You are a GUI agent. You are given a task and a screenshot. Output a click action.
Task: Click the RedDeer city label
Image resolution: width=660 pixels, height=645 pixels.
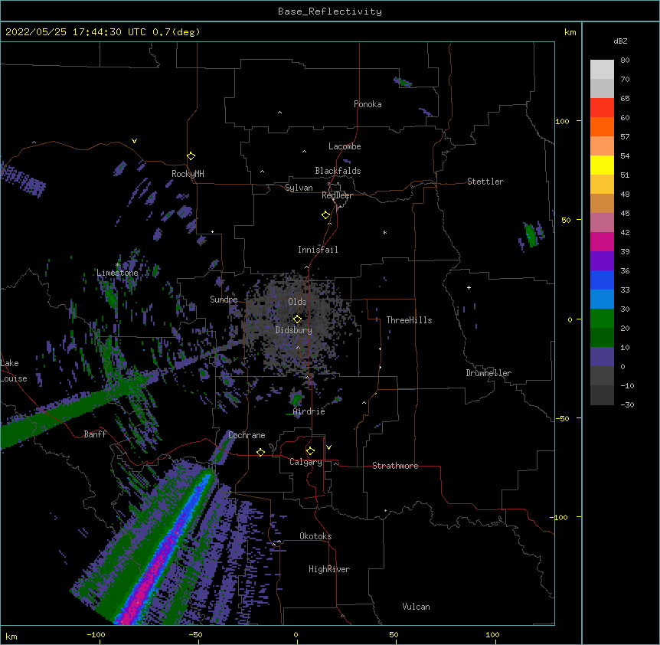click(337, 195)
